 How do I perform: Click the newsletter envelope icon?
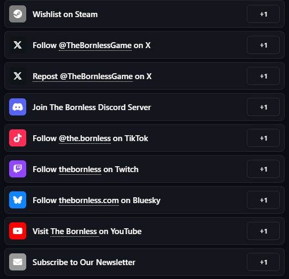click(x=18, y=262)
